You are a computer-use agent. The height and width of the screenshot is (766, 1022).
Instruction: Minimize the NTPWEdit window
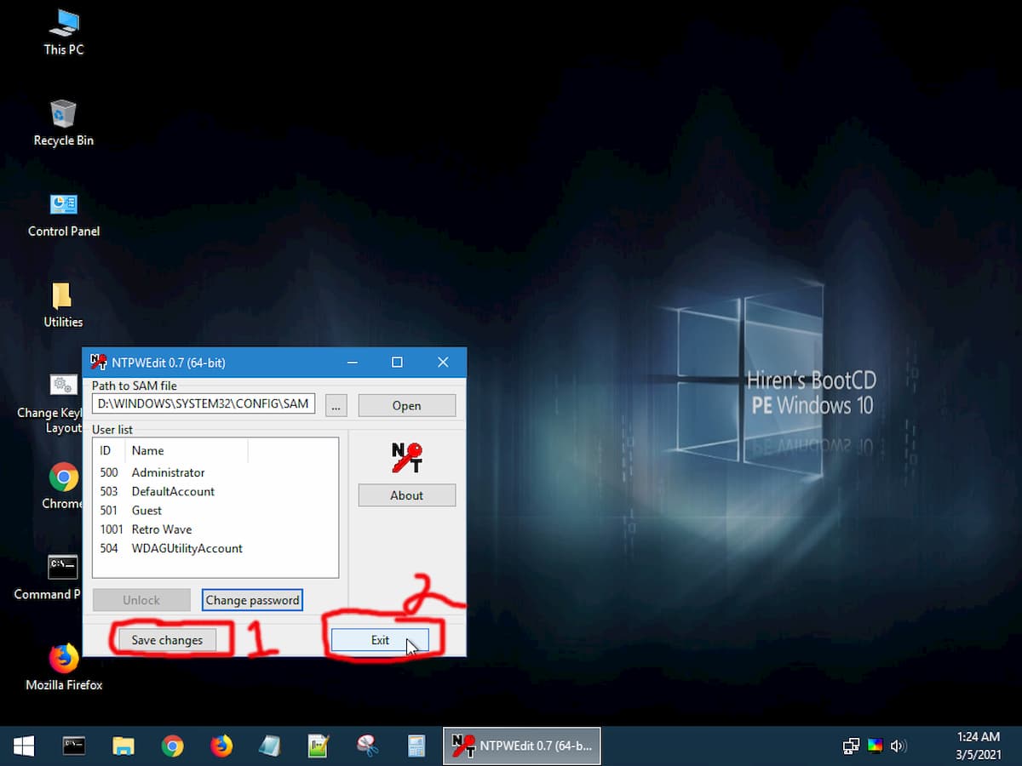pyautogui.click(x=351, y=362)
